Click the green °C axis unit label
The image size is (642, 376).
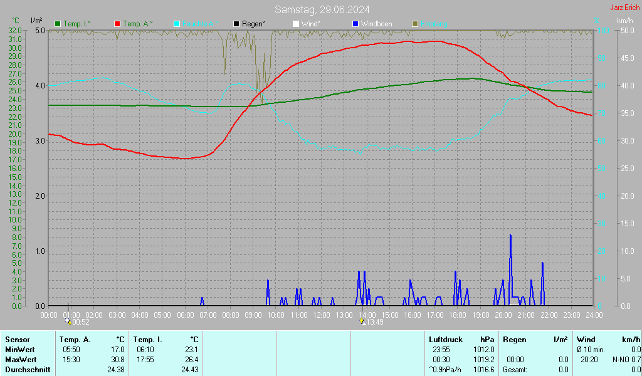point(16,21)
